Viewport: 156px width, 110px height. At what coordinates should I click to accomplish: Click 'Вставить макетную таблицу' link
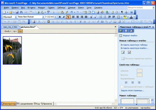134,45
